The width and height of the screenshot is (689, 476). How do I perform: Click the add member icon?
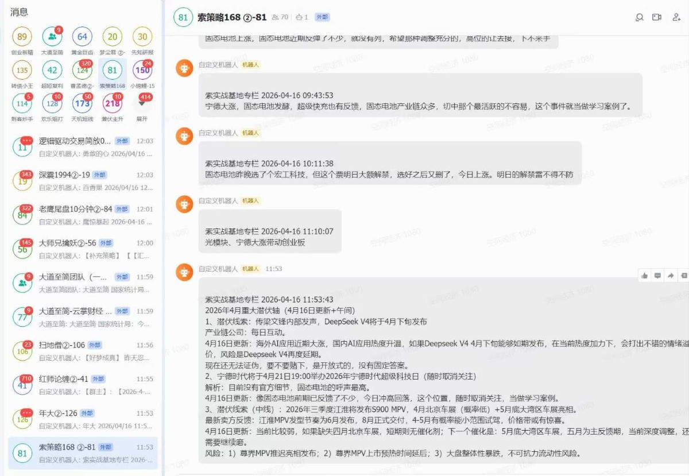tap(676, 17)
